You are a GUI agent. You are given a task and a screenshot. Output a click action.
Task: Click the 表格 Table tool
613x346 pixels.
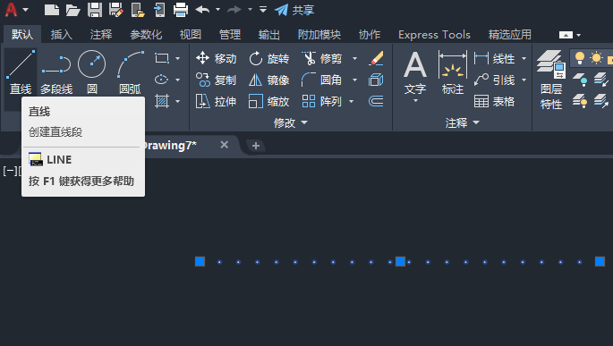pyautogui.click(x=495, y=102)
